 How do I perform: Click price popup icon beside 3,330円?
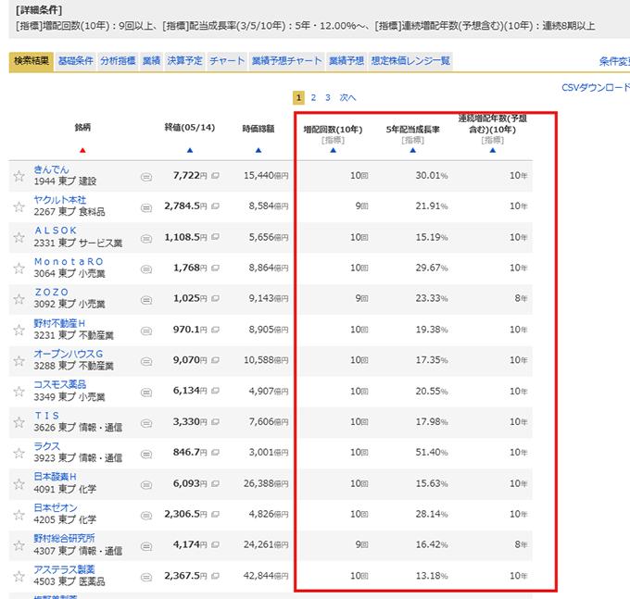tap(215, 422)
